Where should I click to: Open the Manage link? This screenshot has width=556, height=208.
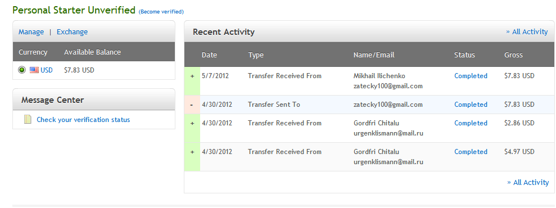click(31, 32)
